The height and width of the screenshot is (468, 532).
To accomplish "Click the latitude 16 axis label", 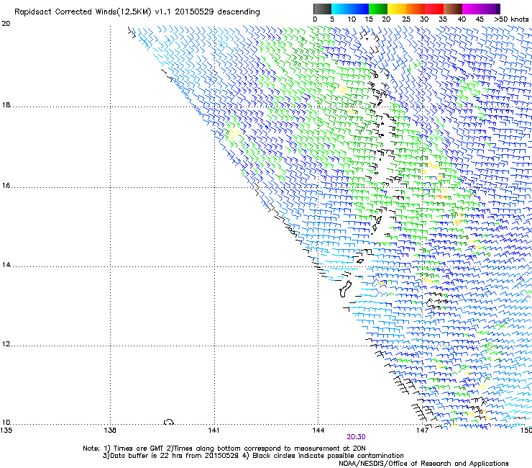I will tap(6, 186).
